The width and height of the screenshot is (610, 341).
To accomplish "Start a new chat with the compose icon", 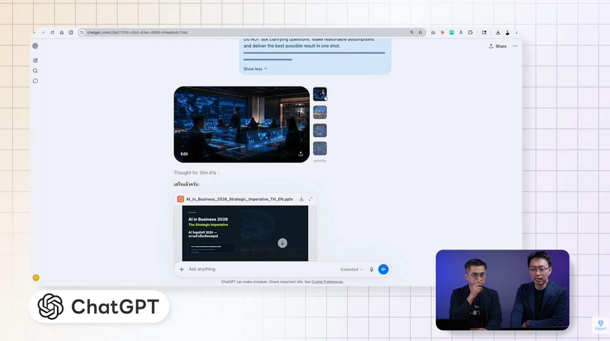I will (35, 60).
